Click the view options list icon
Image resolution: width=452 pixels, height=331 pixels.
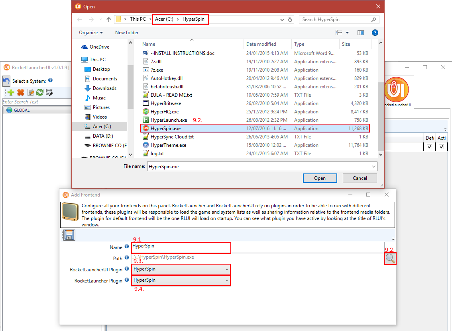click(339, 33)
